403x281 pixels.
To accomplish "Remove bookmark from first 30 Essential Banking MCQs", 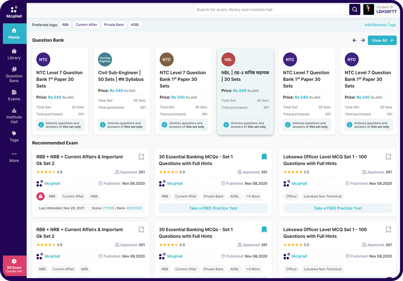I will (264, 157).
